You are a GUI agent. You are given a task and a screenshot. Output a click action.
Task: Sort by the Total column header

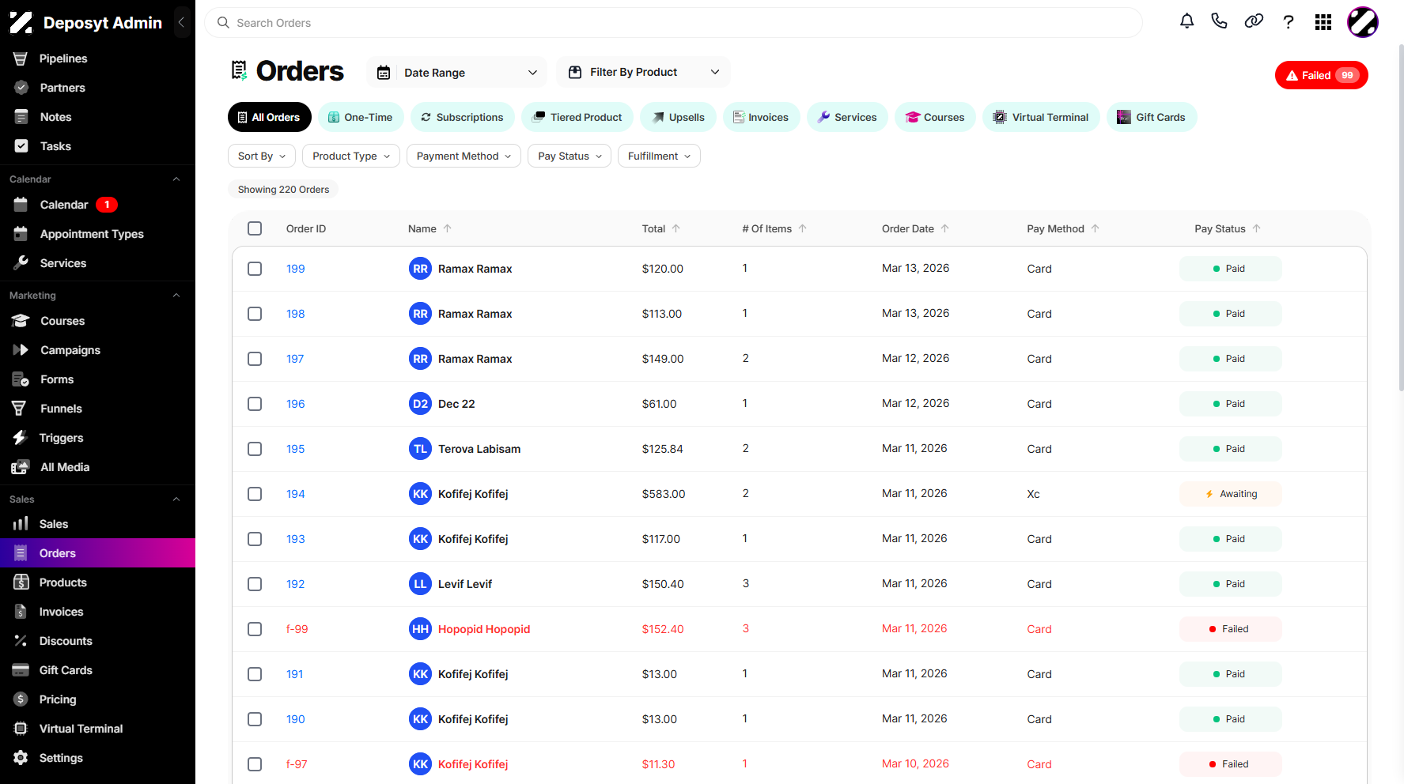(660, 228)
